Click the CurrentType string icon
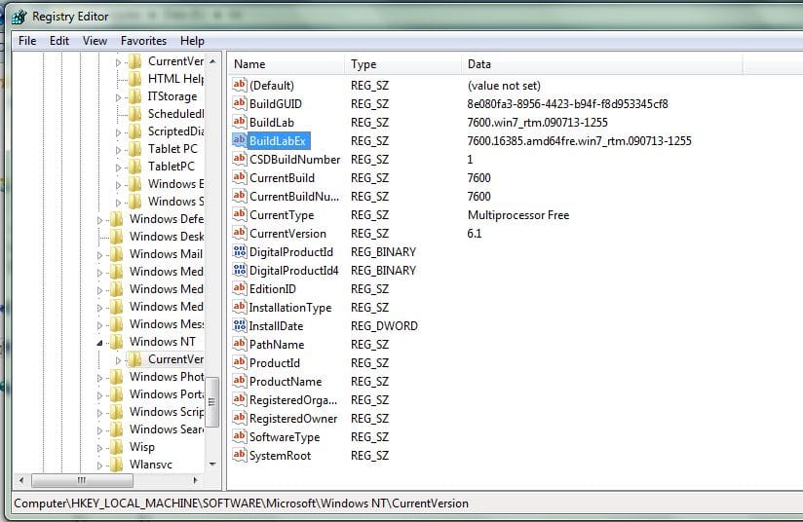This screenshot has height=522, width=803. [239, 214]
